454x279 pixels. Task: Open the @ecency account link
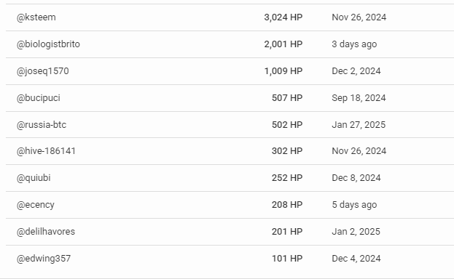(35, 205)
